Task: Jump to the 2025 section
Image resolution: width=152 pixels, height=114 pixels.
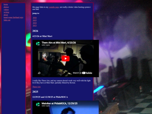Action: click(x=35, y=20)
